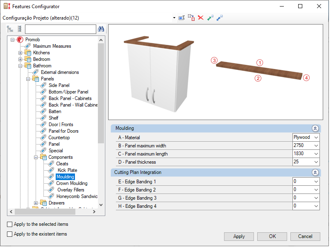Select Bottom/Upper Panel item

click(x=68, y=92)
